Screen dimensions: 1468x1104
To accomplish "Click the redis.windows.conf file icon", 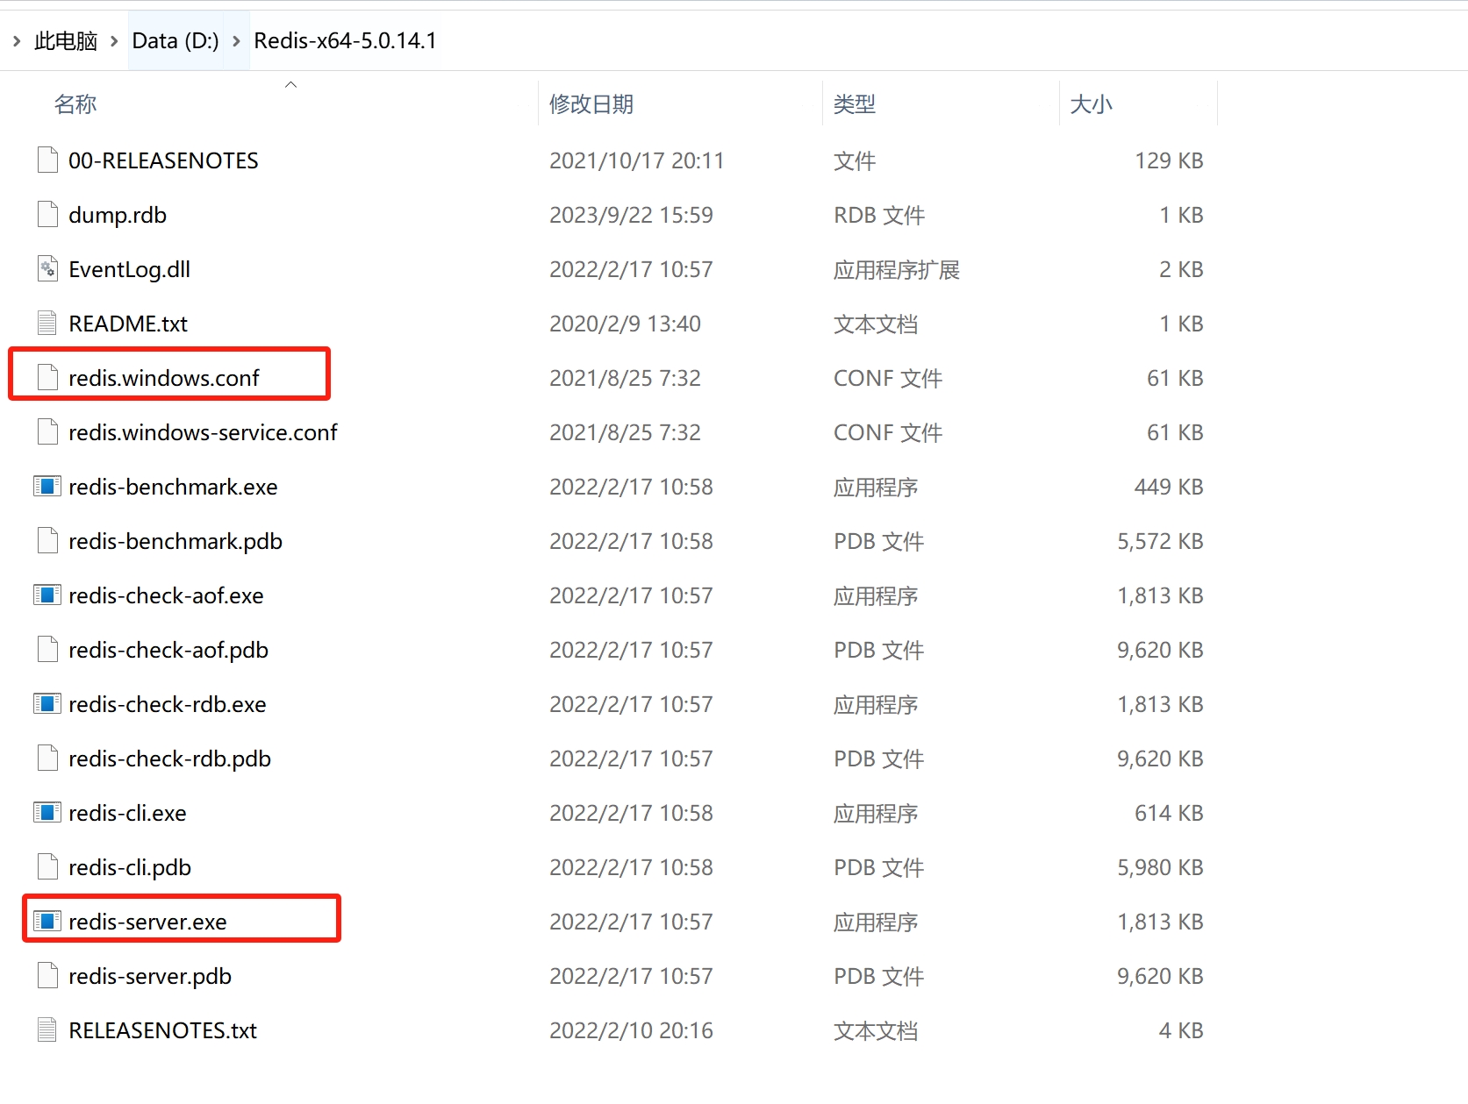I will 47,377.
